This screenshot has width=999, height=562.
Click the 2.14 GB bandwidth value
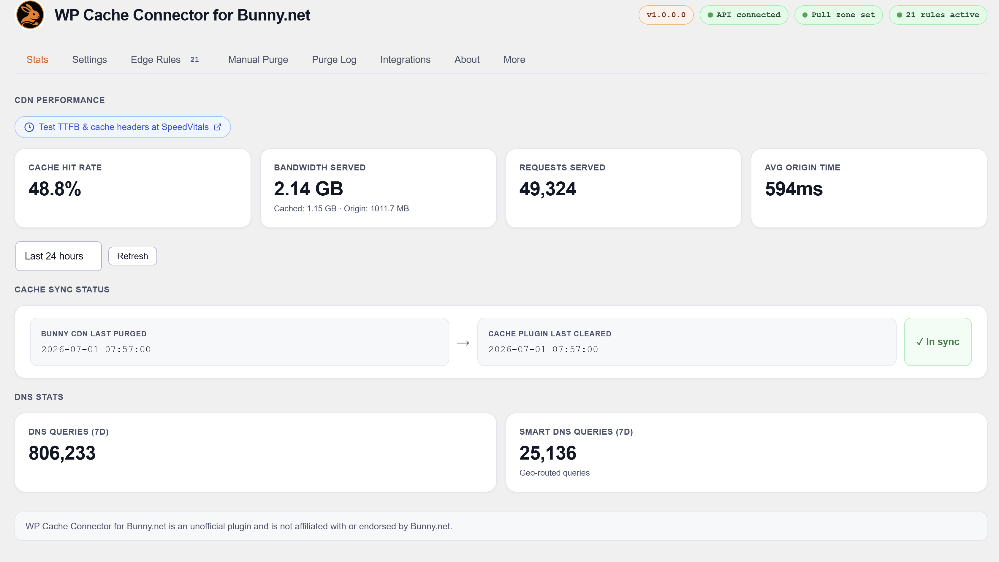point(308,189)
